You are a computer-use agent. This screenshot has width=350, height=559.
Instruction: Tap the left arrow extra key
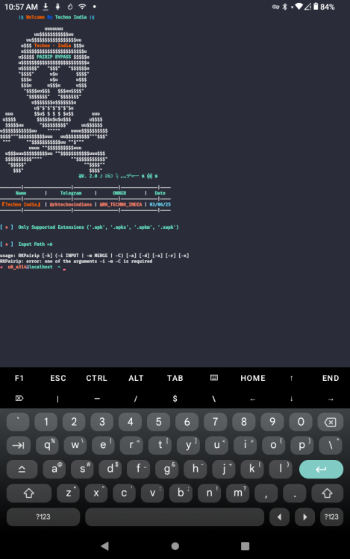point(252,399)
